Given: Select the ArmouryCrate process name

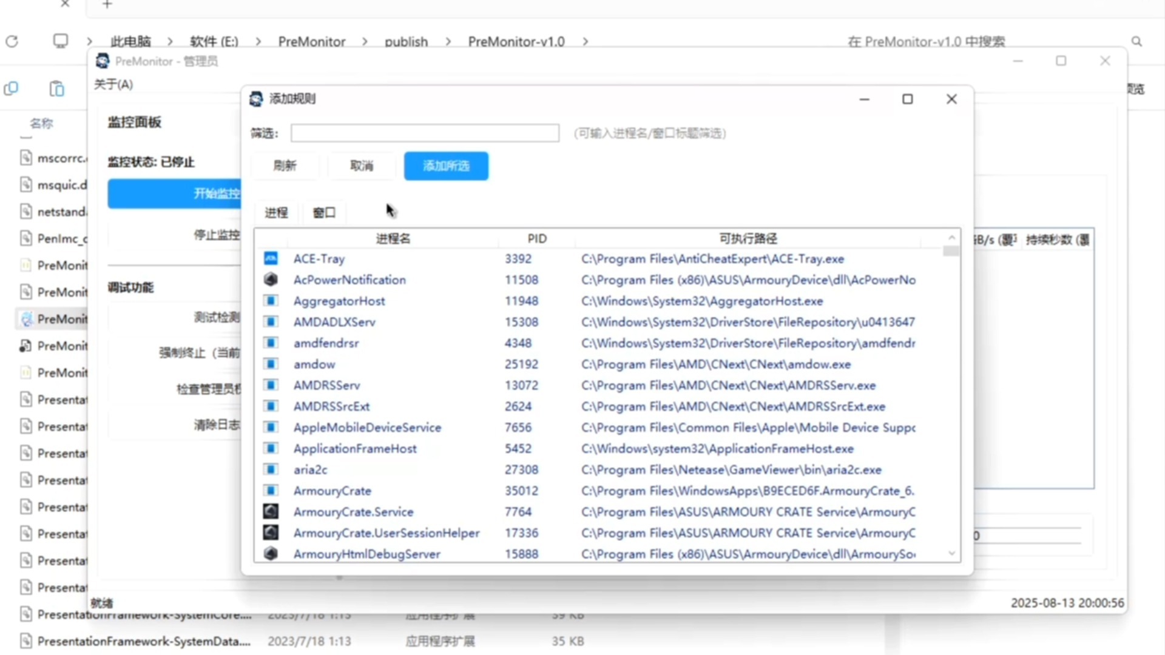Looking at the screenshot, I should click(x=333, y=491).
